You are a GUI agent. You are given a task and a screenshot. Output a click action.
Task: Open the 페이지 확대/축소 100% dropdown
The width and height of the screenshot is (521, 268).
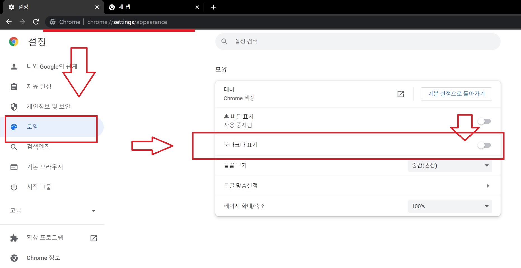pyautogui.click(x=450, y=206)
